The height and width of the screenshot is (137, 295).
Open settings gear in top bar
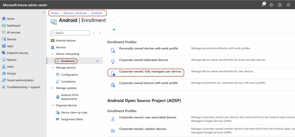(271, 5)
